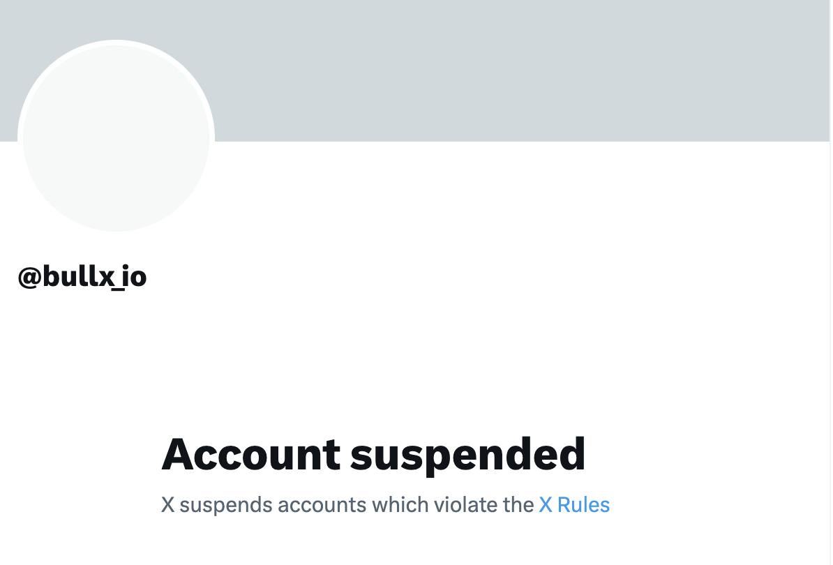Click the word "the" before X Rules

pyautogui.click(x=518, y=504)
